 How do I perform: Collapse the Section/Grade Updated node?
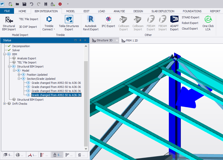pos(19,79)
